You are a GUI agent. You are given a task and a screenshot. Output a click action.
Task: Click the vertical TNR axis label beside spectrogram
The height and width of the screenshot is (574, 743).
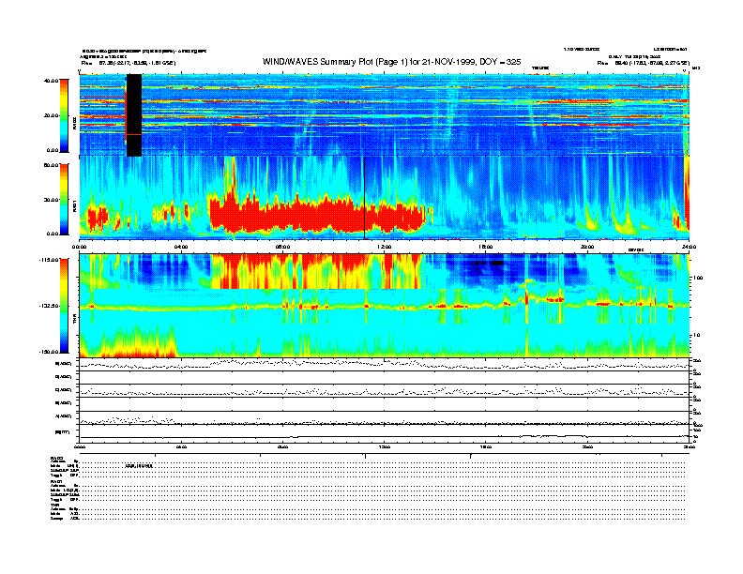(x=74, y=321)
